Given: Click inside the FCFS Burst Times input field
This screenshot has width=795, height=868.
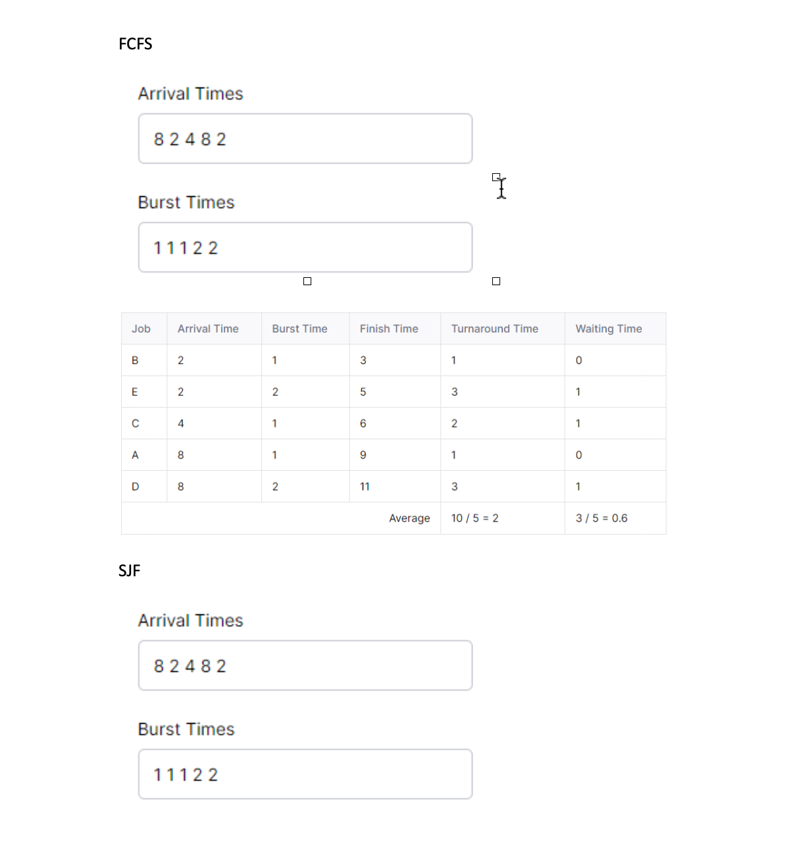Looking at the screenshot, I should [x=305, y=247].
